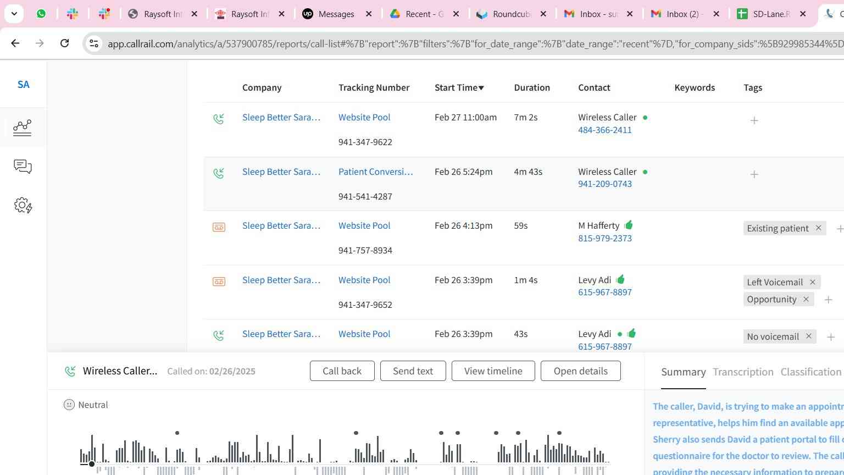Remove the No voicemail tag
Viewport: 844px width, 475px height.
pyautogui.click(x=809, y=336)
